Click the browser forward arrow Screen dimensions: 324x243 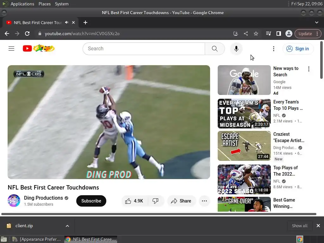[x=17, y=34]
